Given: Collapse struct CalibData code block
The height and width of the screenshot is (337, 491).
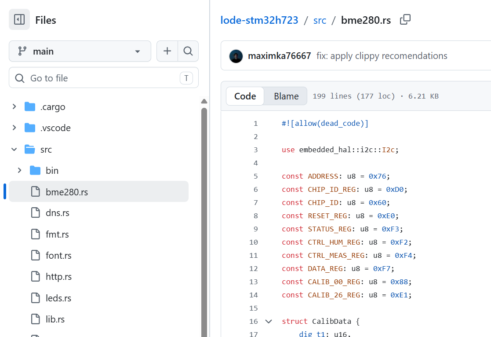Looking at the screenshot, I should point(269,321).
